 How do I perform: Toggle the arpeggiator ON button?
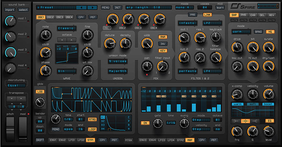145,123
